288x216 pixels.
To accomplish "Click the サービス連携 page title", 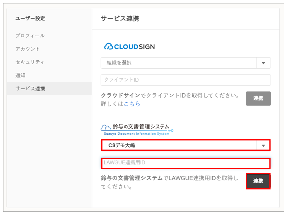I will coord(120,19).
